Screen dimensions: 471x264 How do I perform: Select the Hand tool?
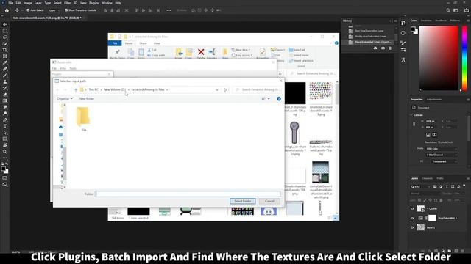5,145
